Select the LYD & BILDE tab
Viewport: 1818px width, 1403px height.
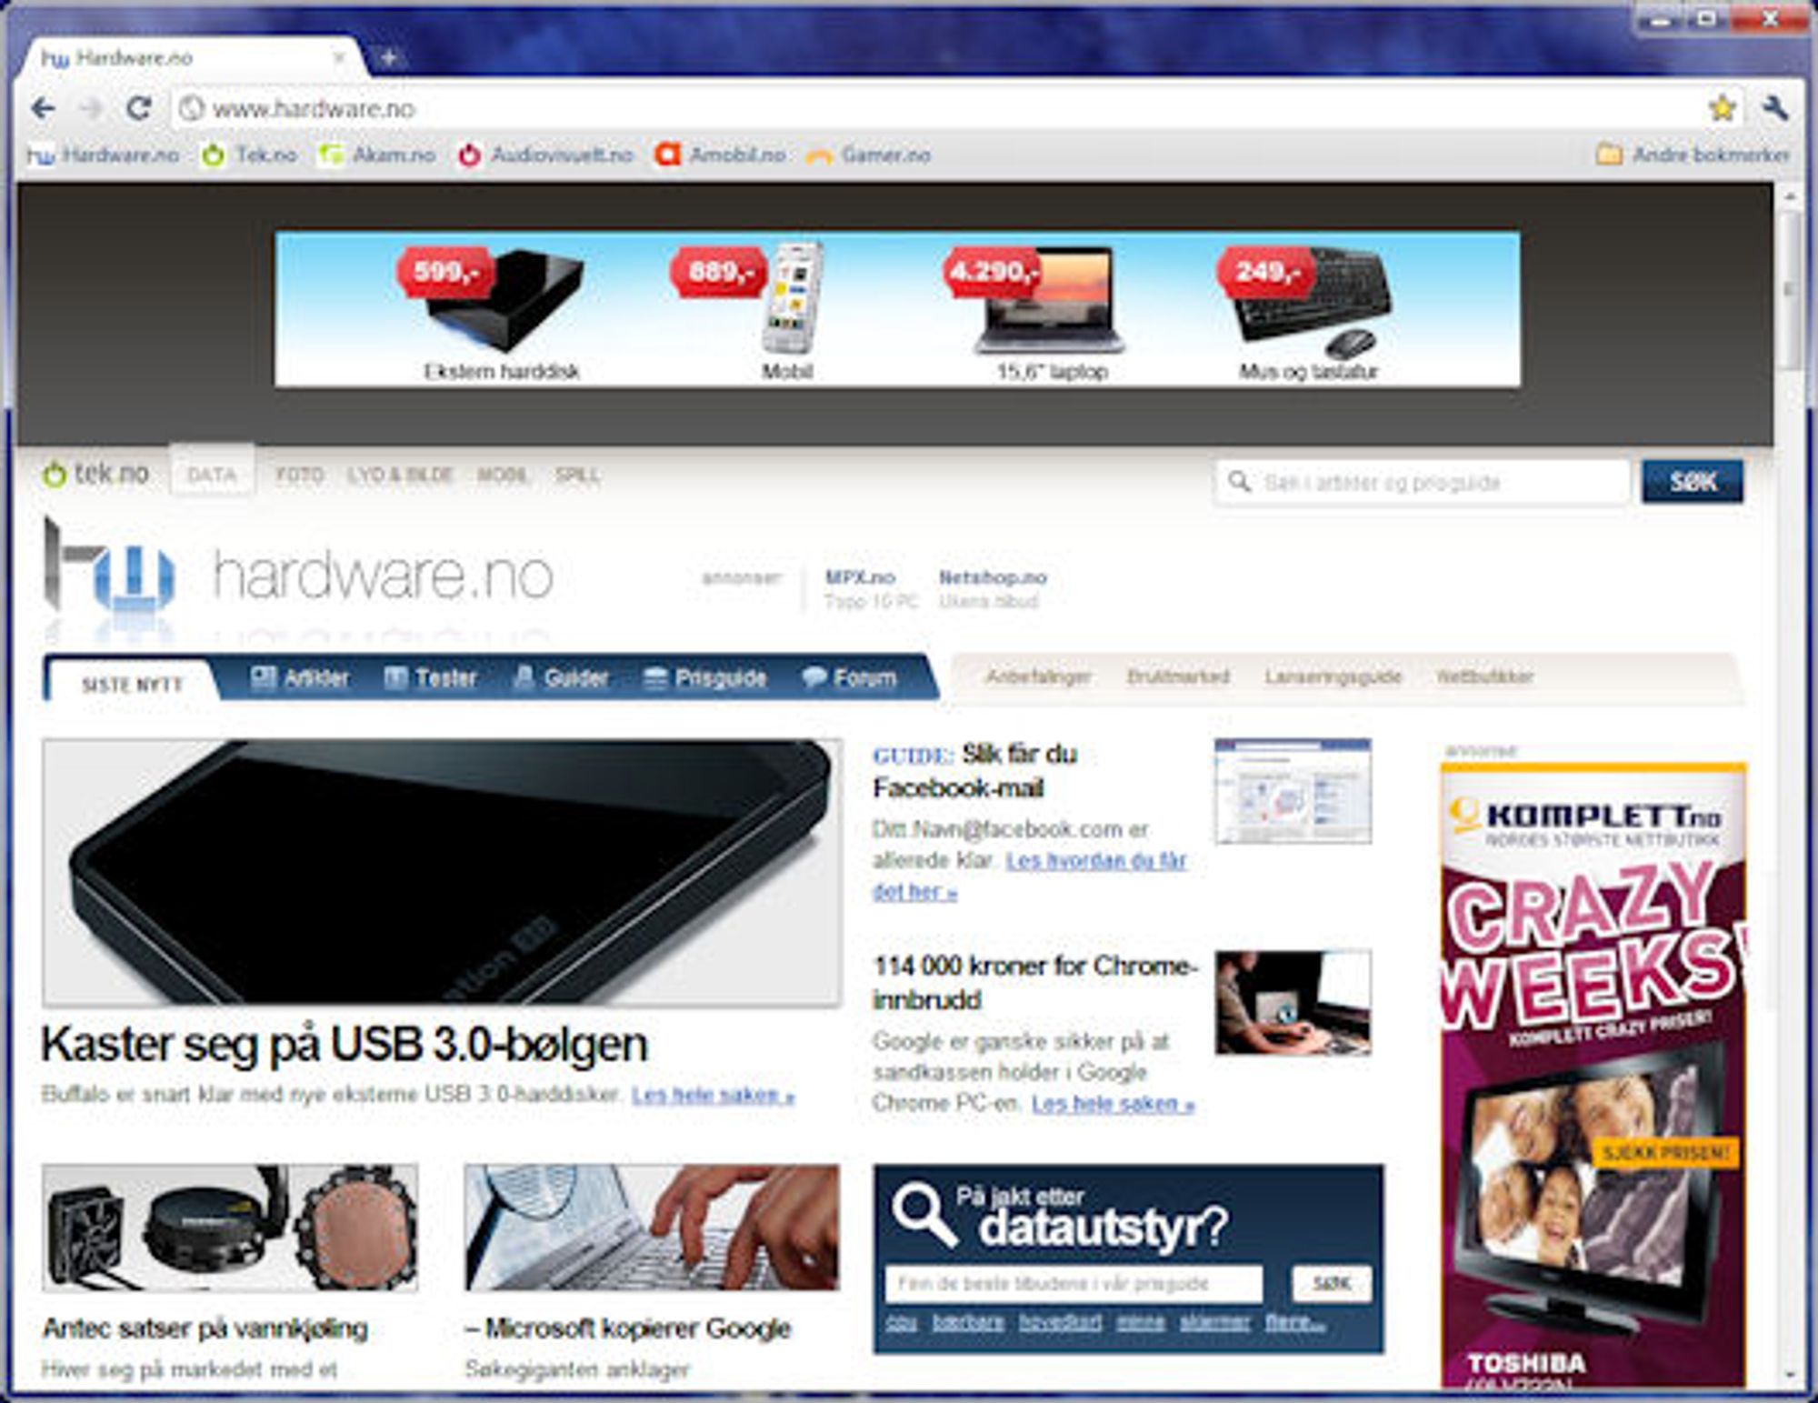(x=400, y=476)
